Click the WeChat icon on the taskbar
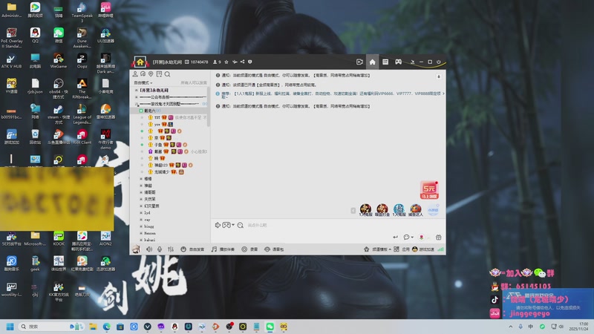This screenshot has width=594, height=334. (x=270, y=327)
